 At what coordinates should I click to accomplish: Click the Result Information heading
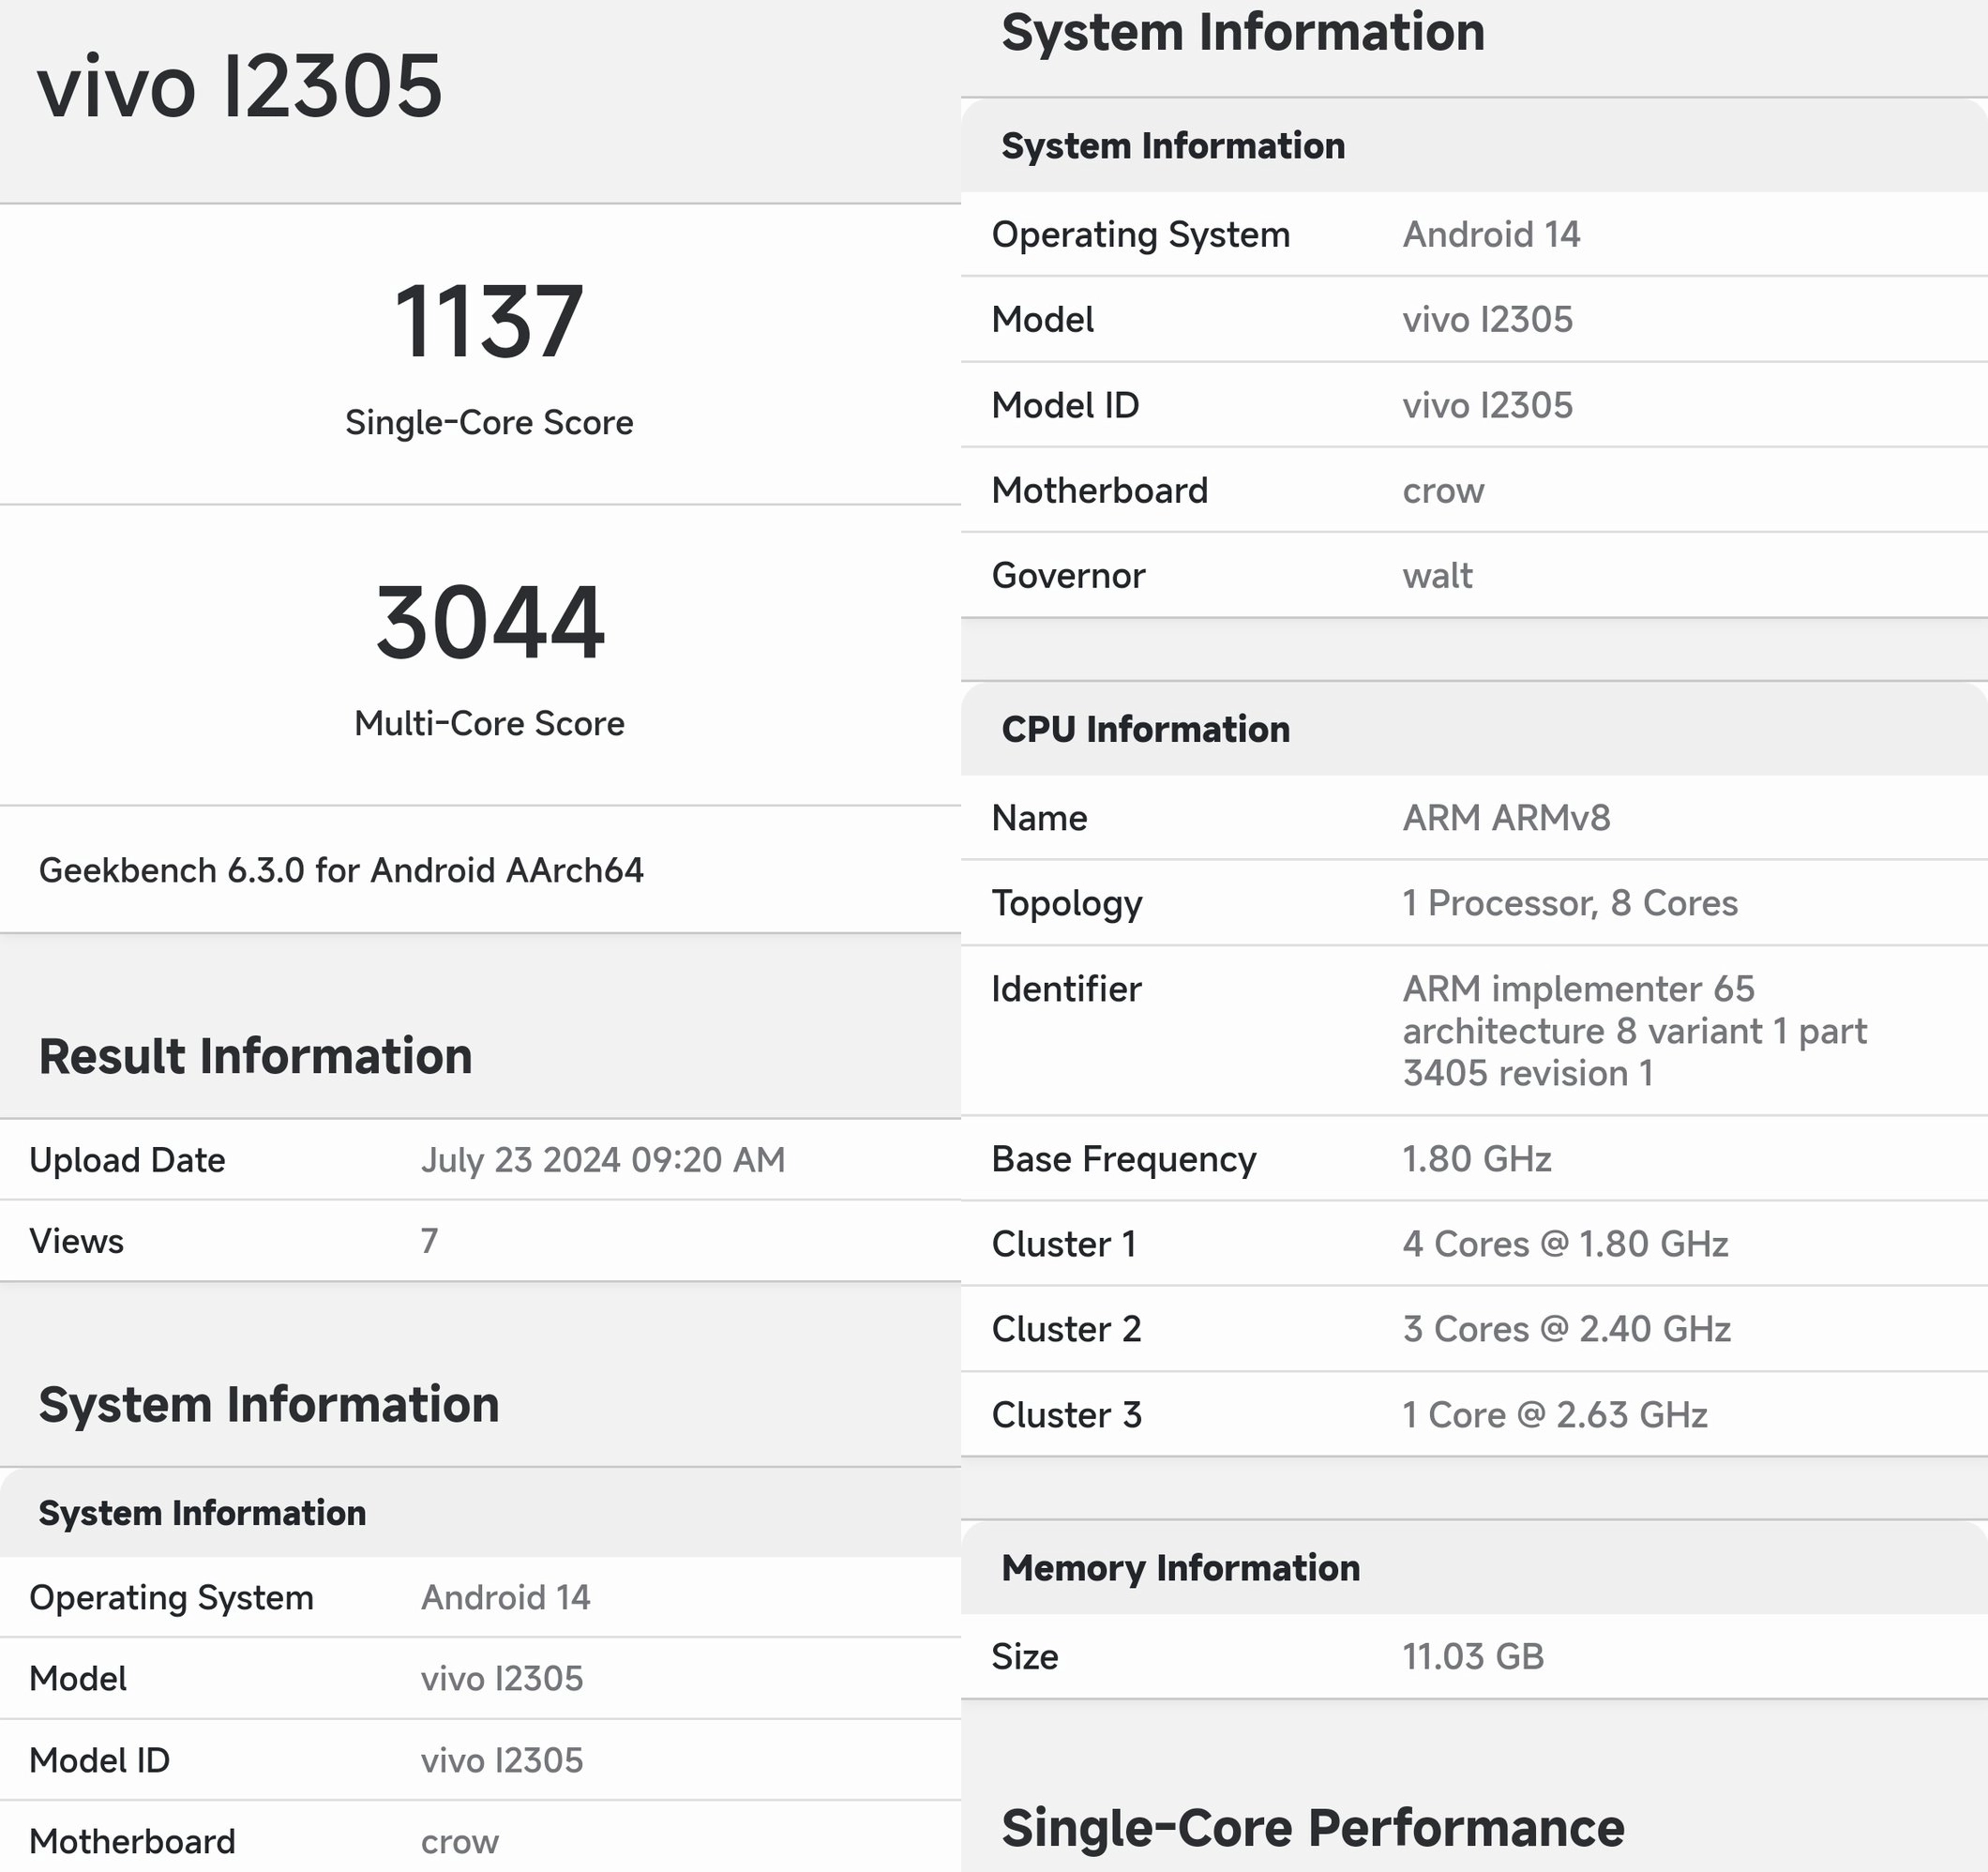(x=256, y=1056)
